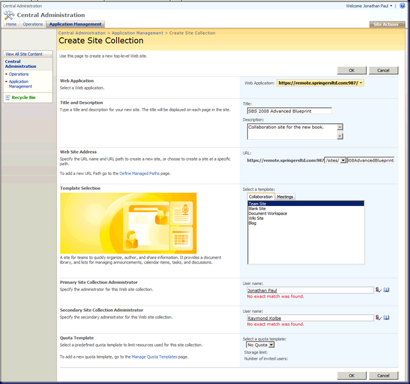
Task: Click the top OK button
Action: pos(352,70)
